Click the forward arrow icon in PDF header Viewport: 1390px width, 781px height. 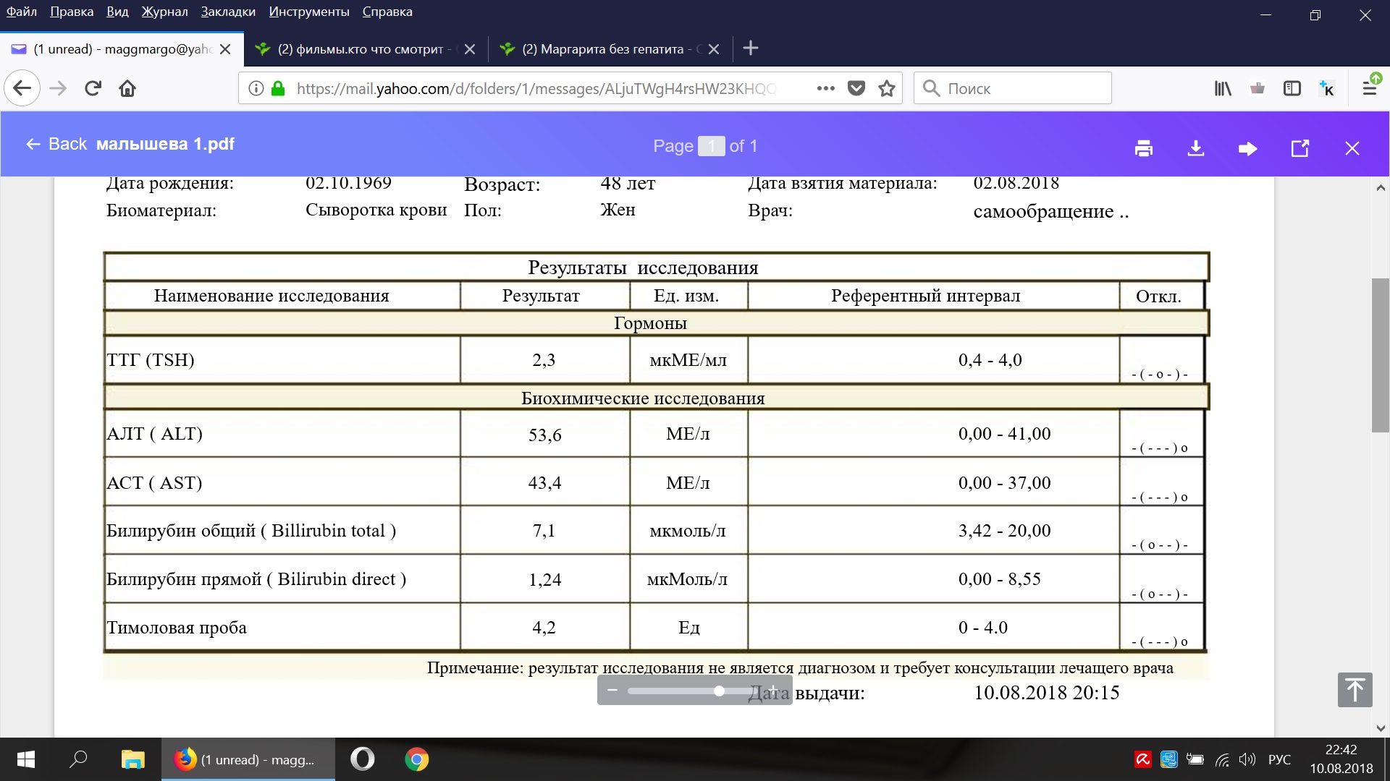pos(1247,148)
